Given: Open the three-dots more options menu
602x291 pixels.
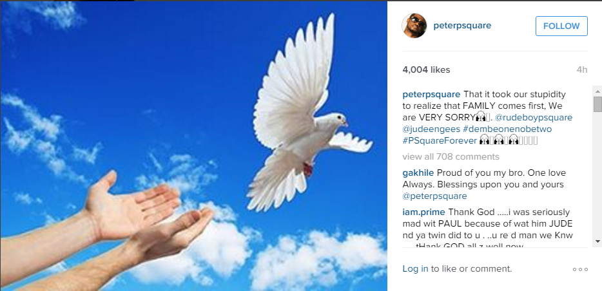Looking at the screenshot, I should [580, 270].
